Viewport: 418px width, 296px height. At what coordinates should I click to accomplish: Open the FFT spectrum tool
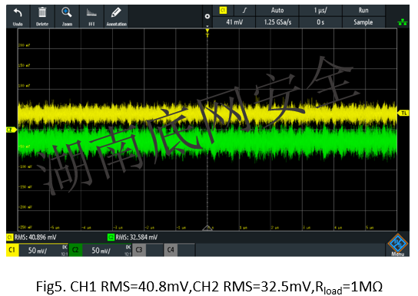click(91, 17)
